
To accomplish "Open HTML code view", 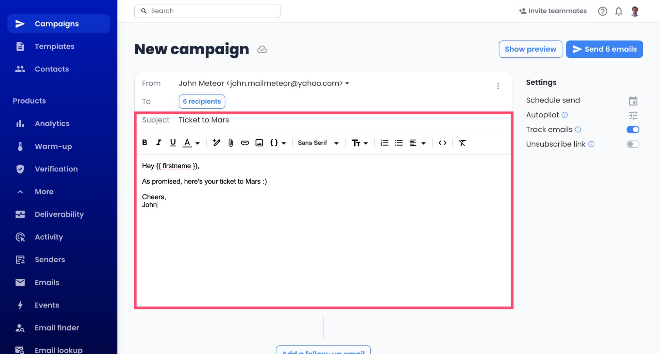I will (x=442, y=143).
